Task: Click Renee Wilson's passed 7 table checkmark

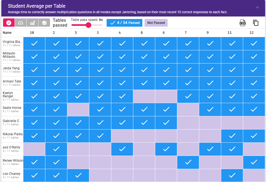Action: (188, 162)
